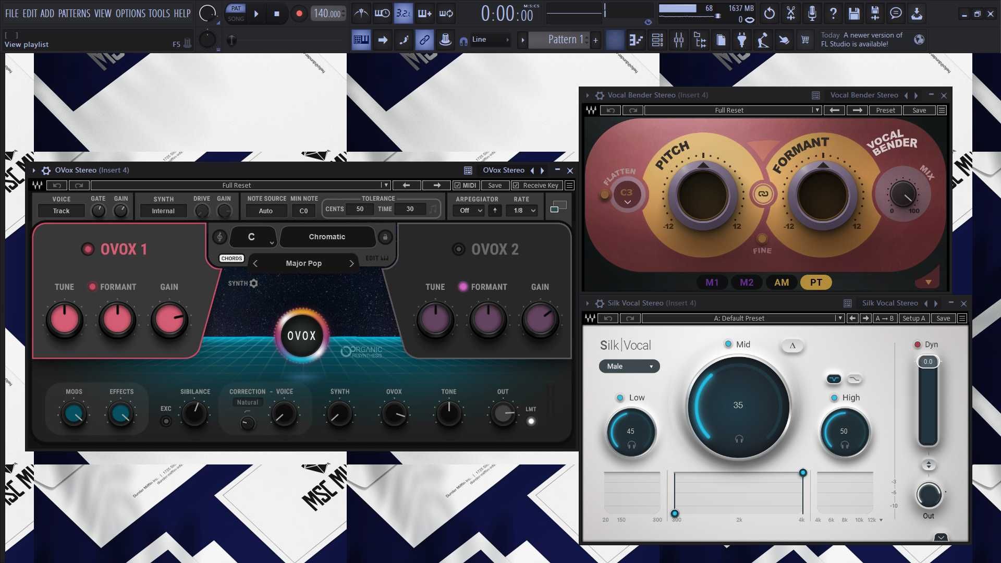Toggle OVOX 2 power button
The image size is (1001, 563).
tap(458, 249)
